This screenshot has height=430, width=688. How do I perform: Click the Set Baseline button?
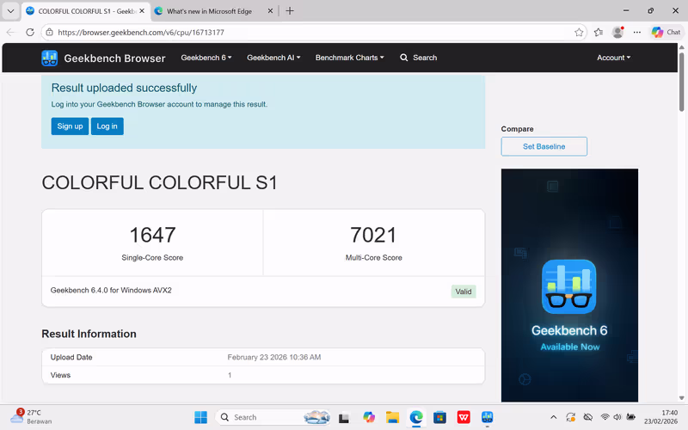(544, 146)
